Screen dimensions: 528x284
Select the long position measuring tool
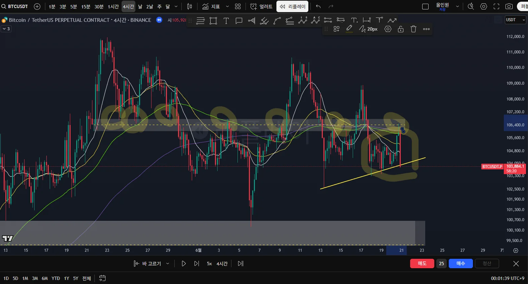pyautogui.click(x=252, y=21)
